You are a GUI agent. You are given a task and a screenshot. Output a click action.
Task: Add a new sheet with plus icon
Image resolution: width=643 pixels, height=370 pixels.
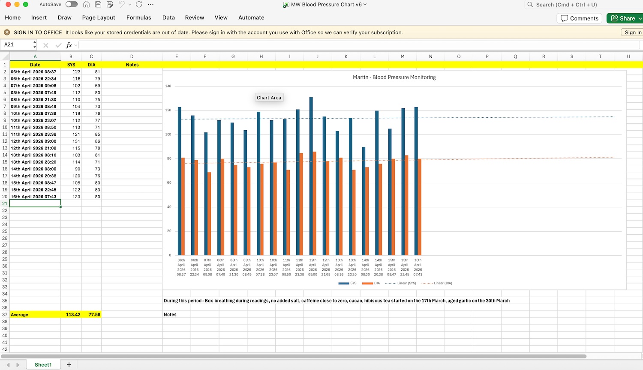coord(69,364)
